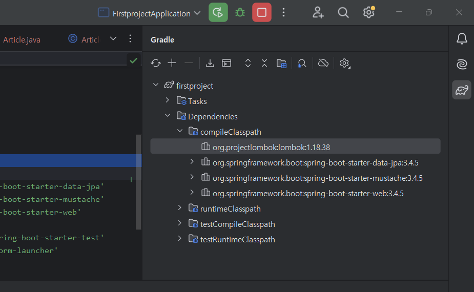Link a Gradle project with plus icon
This screenshot has height=292, width=474.
(172, 63)
